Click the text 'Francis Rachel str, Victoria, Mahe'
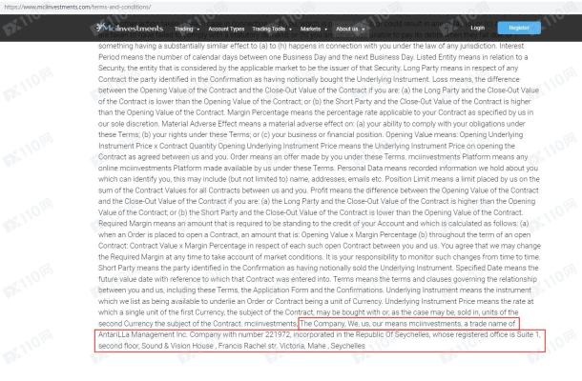 tap(272, 346)
